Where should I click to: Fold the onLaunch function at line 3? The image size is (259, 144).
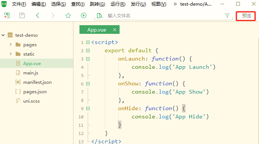tap(88, 59)
